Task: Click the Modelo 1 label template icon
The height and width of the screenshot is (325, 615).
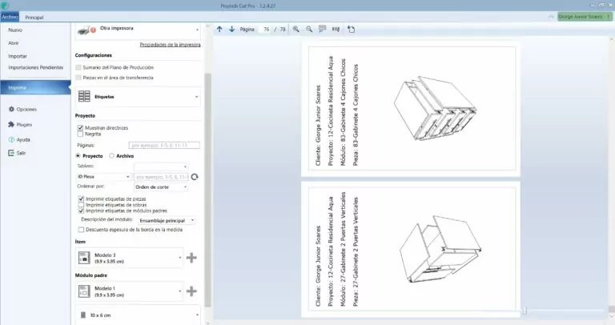Action: click(x=84, y=291)
